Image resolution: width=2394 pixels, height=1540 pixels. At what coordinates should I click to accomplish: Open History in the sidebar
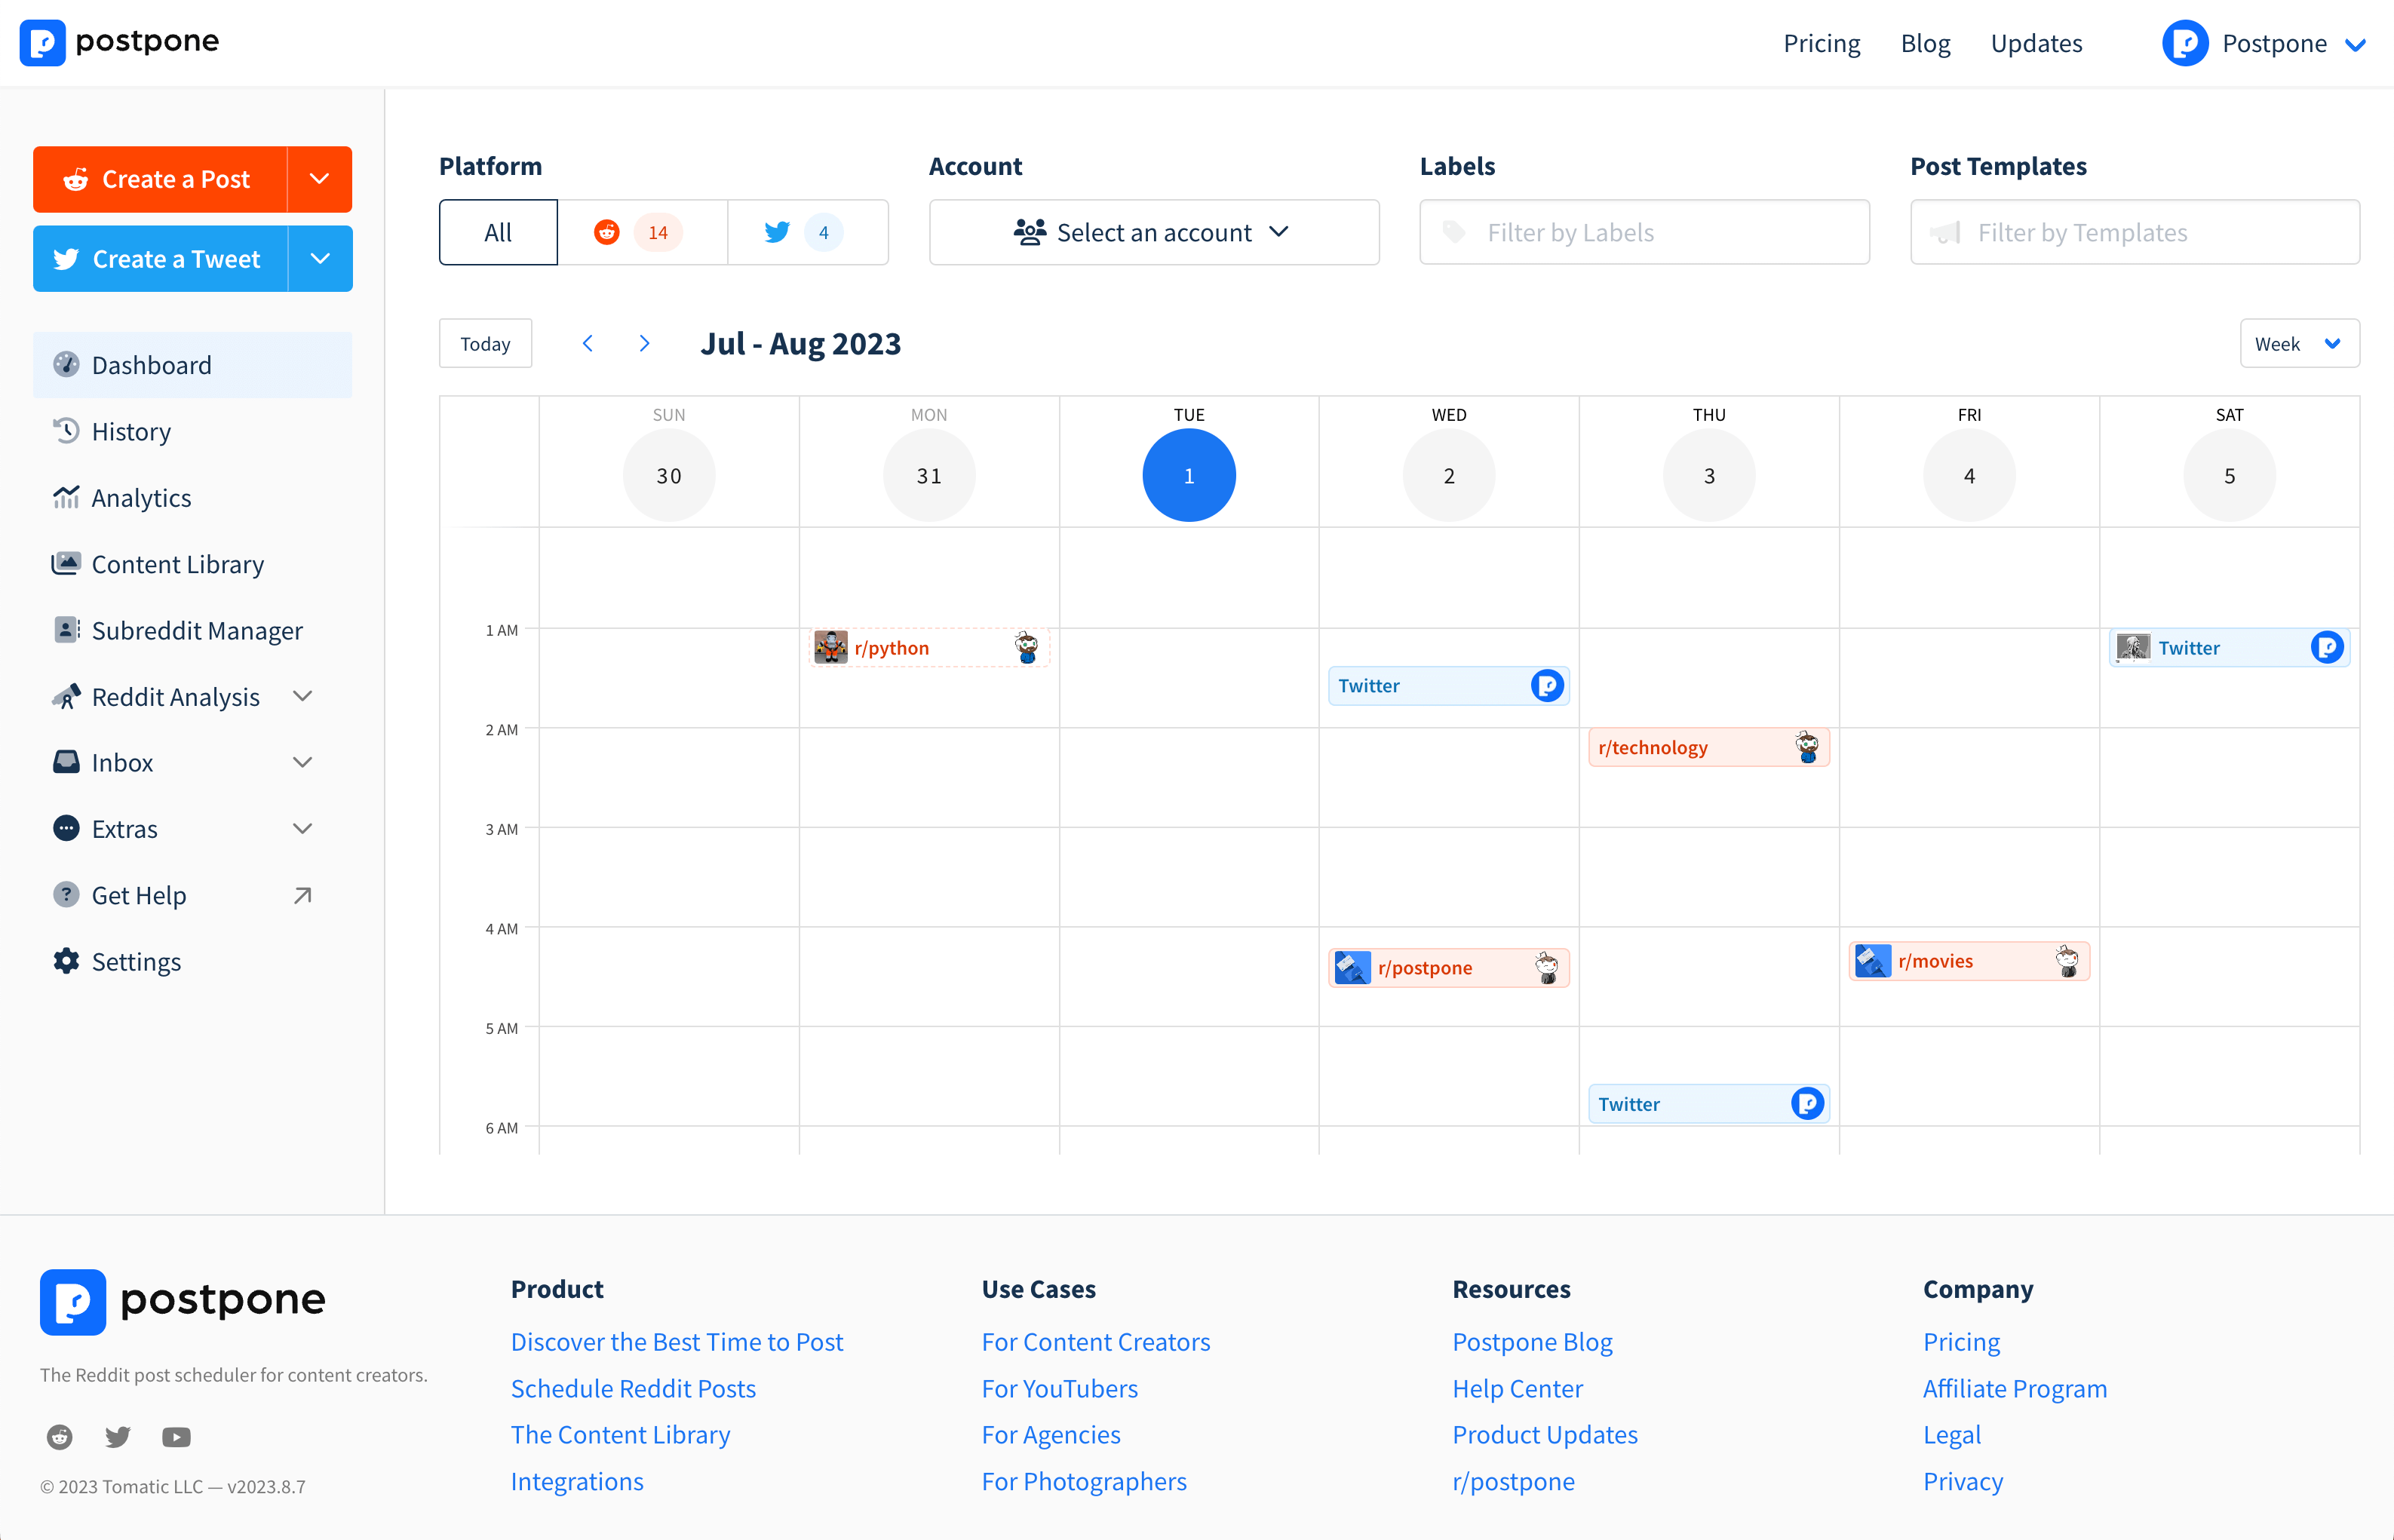click(192, 431)
